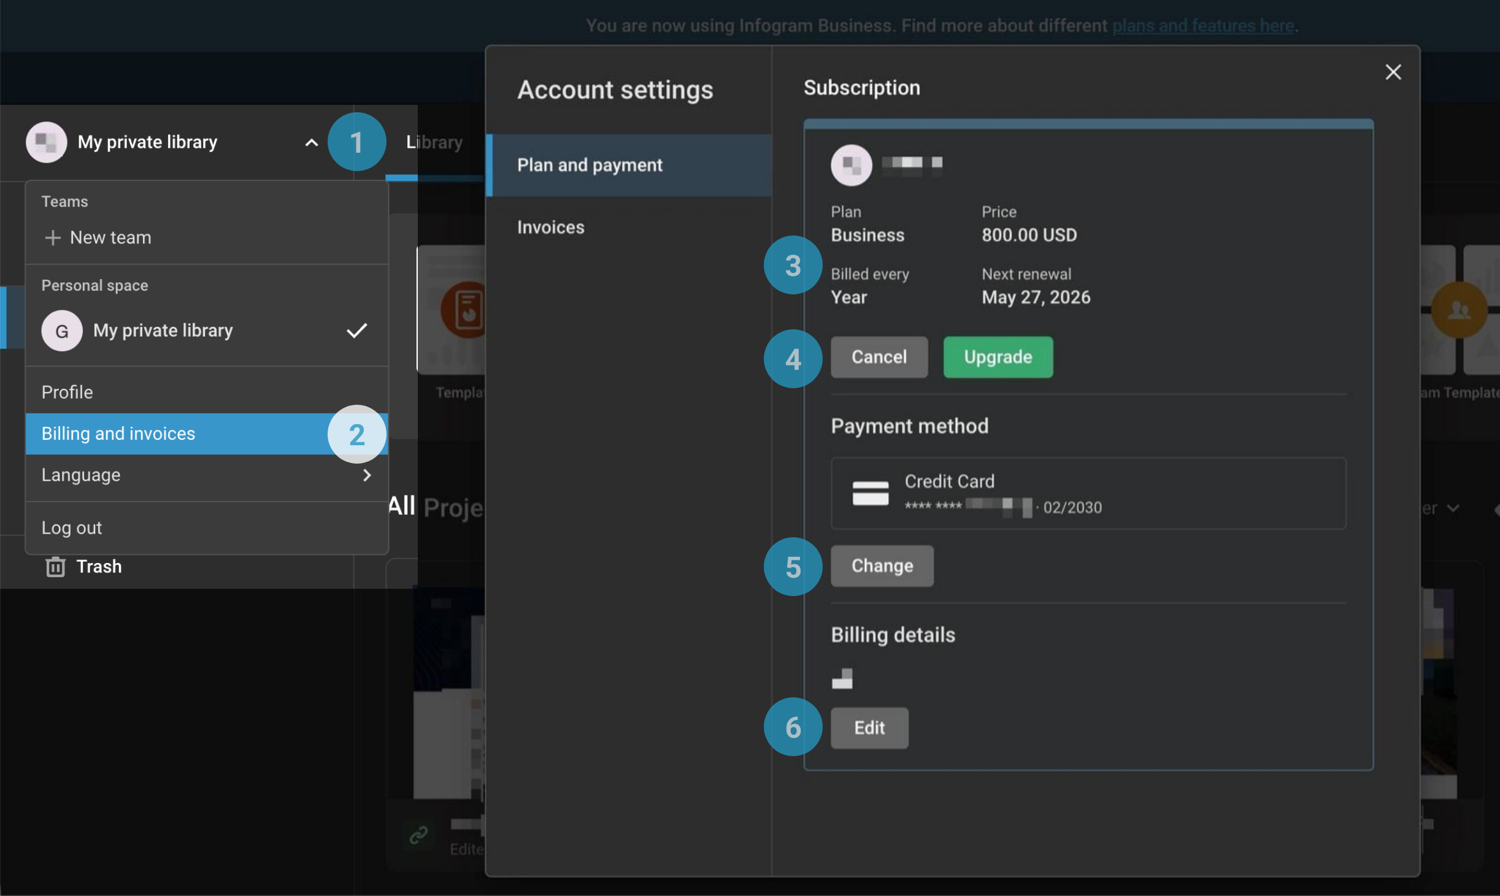
Task: Click the link icon on the project thumbnail
Action: 419,834
